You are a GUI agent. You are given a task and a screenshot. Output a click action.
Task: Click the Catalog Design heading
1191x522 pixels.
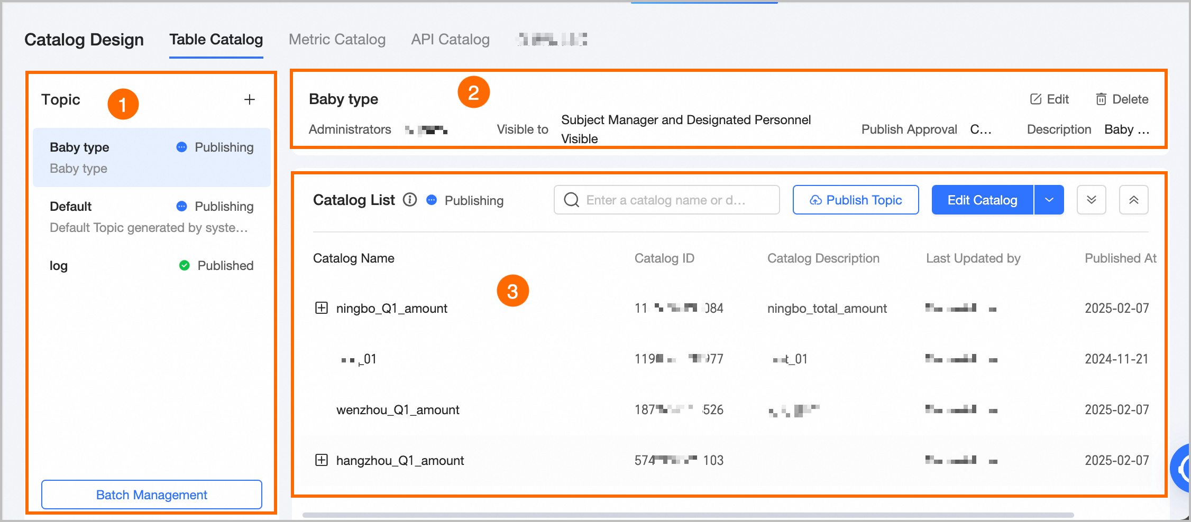click(84, 40)
